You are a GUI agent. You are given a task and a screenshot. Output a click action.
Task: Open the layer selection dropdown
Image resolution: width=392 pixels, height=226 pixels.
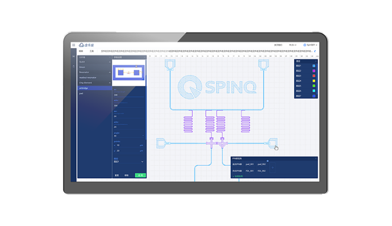(x=129, y=162)
